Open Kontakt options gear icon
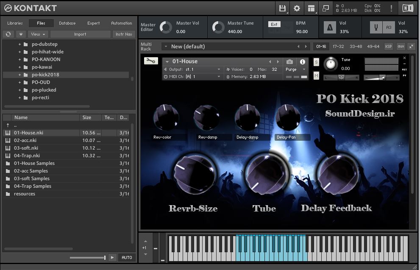The height and width of the screenshot is (270, 420). (297, 8)
